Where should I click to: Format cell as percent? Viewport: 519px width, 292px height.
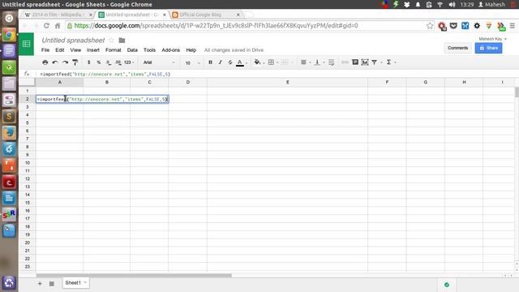(x=99, y=62)
